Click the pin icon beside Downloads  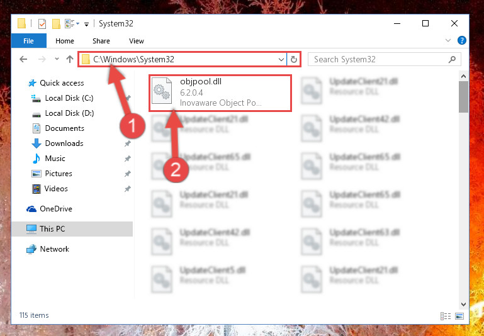pyautogui.click(x=127, y=143)
